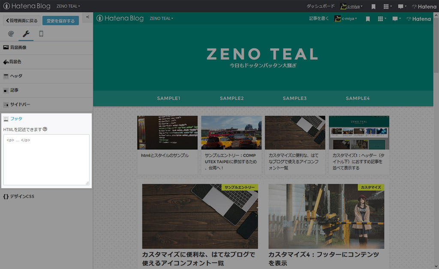Open c-miya menu in the preview header
This screenshot has height=269, width=439.
[346, 19]
